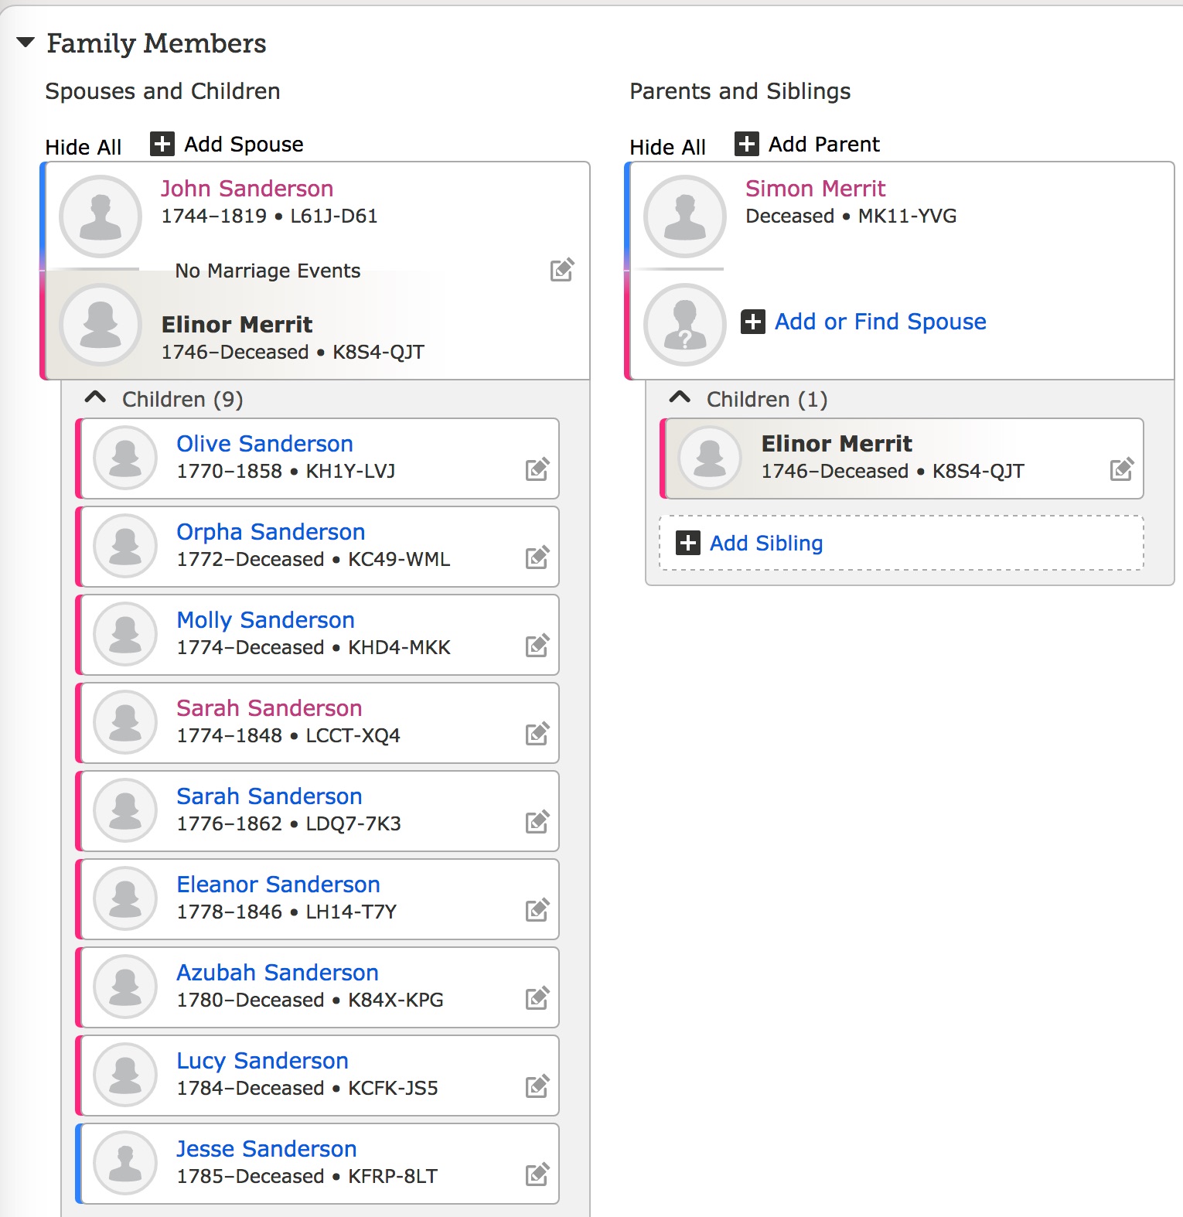
Task: Click Lucy Sanderson's portrait placeholder
Action: (125, 1075)
